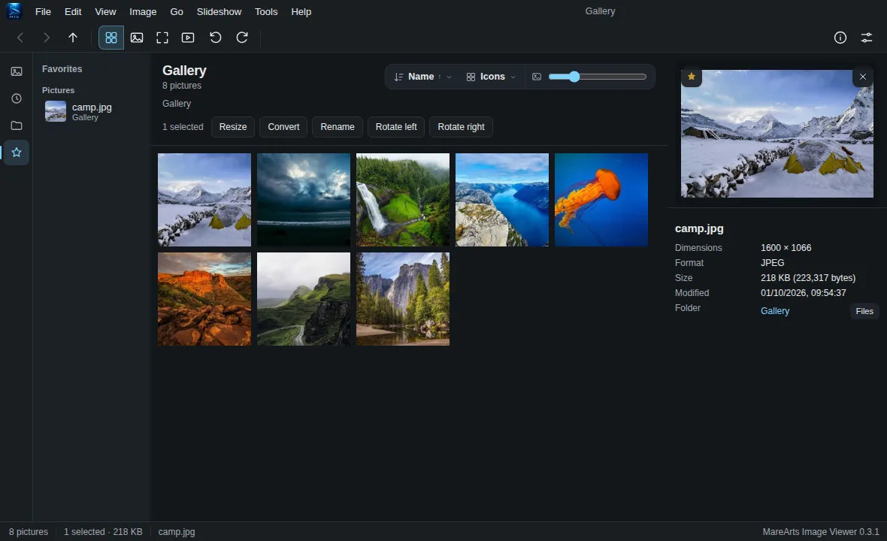Screen dimensions: 887x541
Task: Click the Rename button
Action: coord(338,127)
